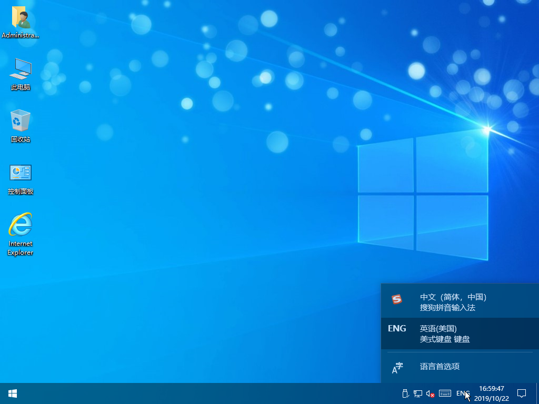Click the ENG language indicator
The height and width of the screenshot is (404, 539).
pos(463,393)
